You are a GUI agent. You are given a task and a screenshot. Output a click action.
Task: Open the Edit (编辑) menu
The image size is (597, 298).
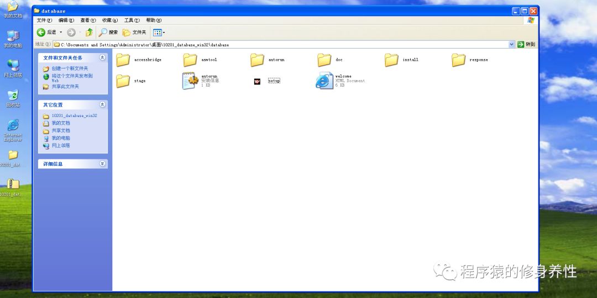pos(66,20)
